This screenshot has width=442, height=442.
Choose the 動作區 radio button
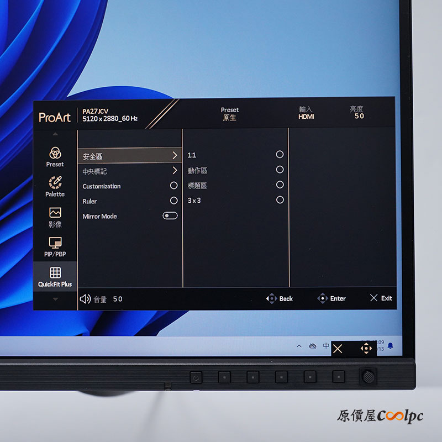click(x=280, y=170)
